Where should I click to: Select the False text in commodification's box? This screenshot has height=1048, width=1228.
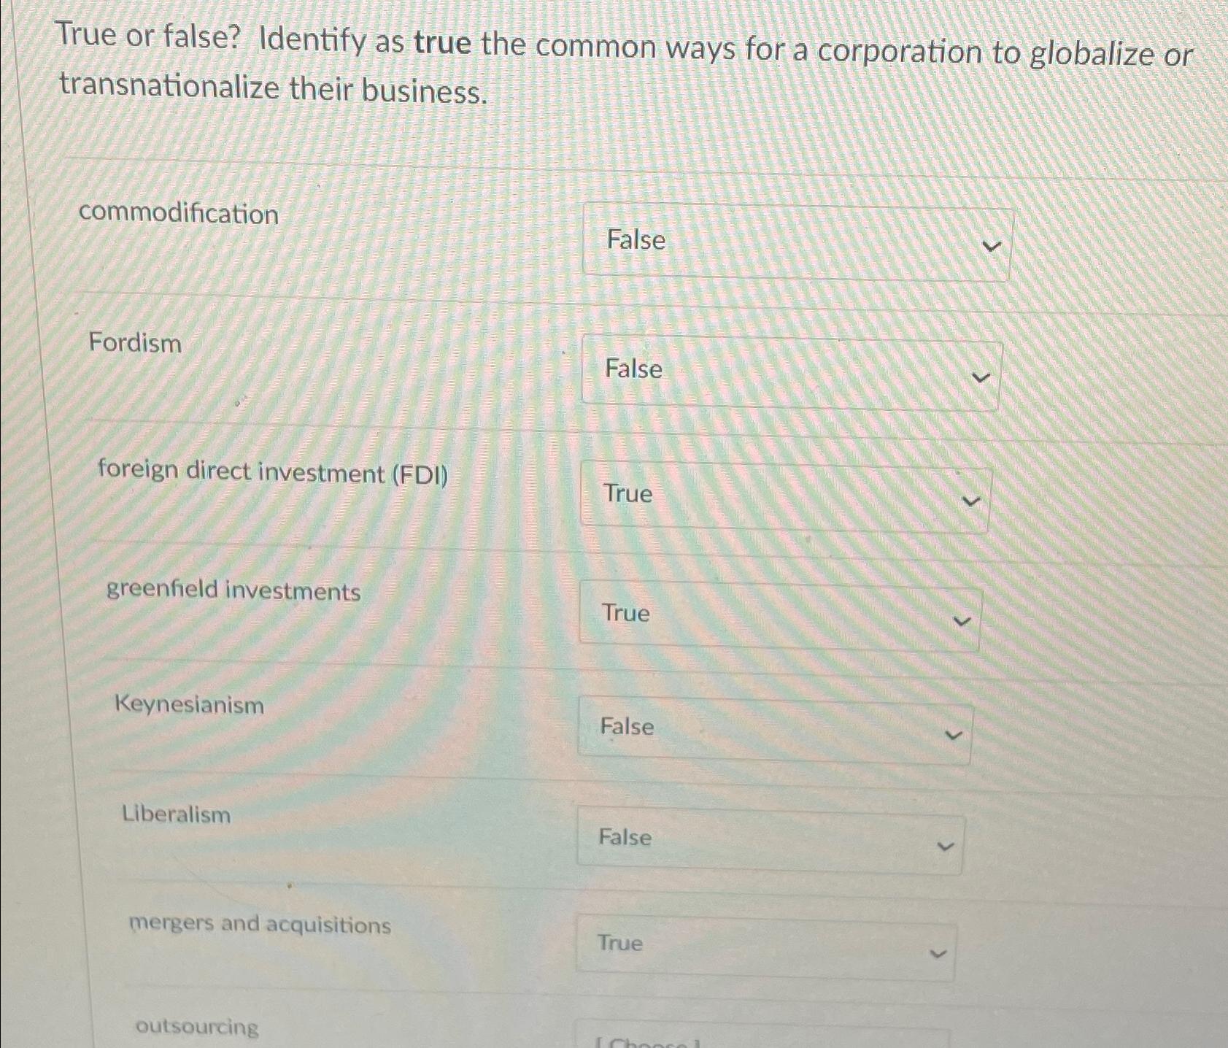click(x=635, y=241)
